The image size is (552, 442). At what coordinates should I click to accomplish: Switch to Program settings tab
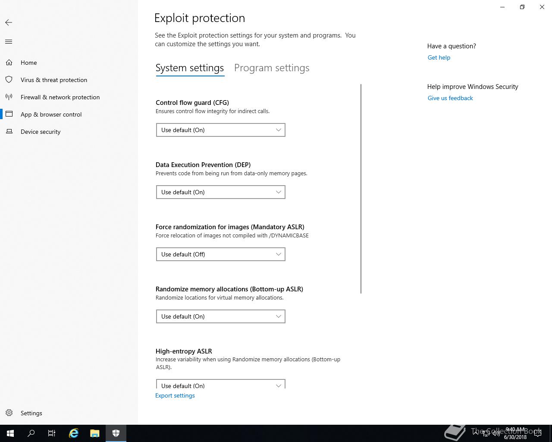(272, 68)
